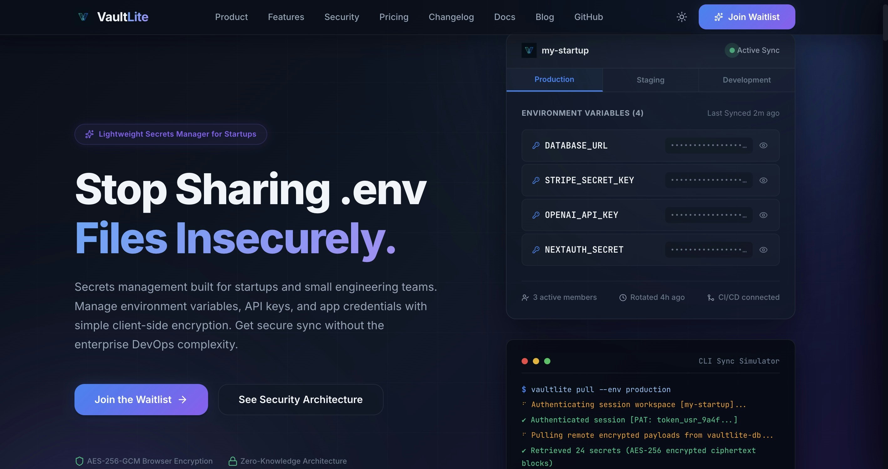
Task: Open the Docs nav link
Action: (505, 17)
